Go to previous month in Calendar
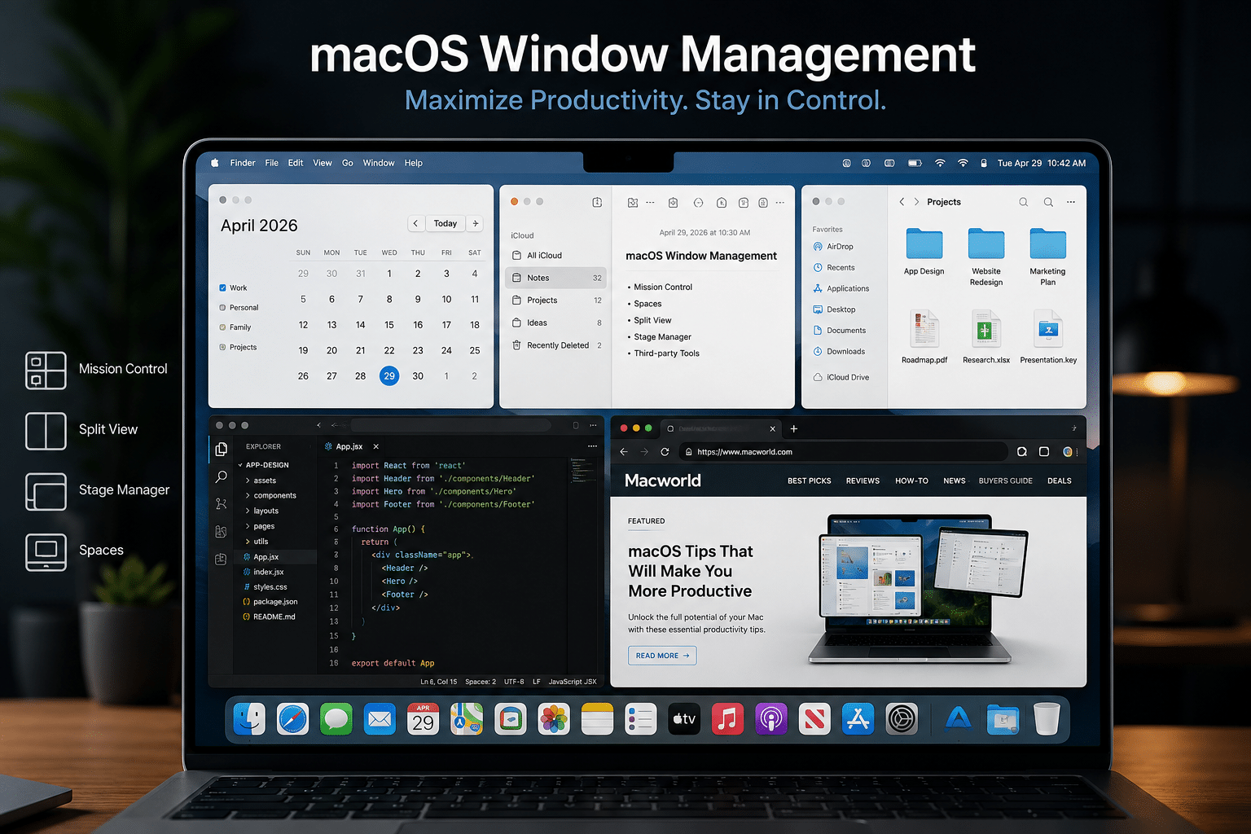Viewport: 1251px width, 834px height. tap(415, 223)
